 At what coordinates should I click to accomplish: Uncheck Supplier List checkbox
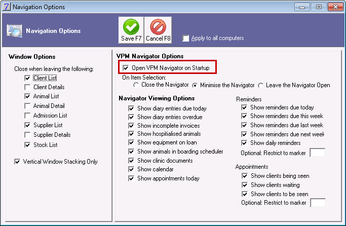pos(27,125)
